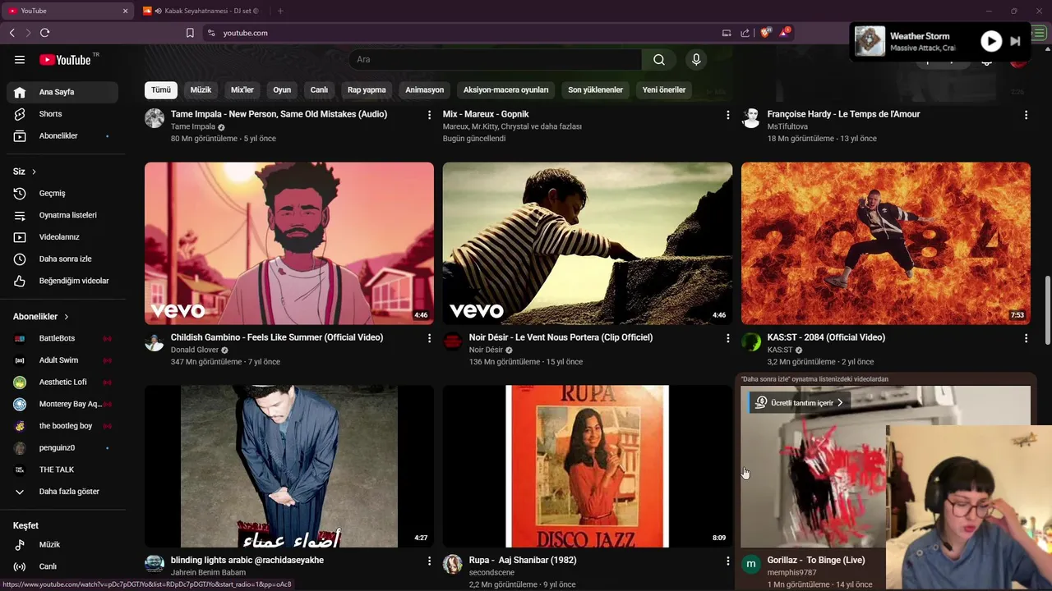The width and height of the screenshot is (1052, 591).
Task: Open a new browser tab
Action: click(x=280, y=11)
